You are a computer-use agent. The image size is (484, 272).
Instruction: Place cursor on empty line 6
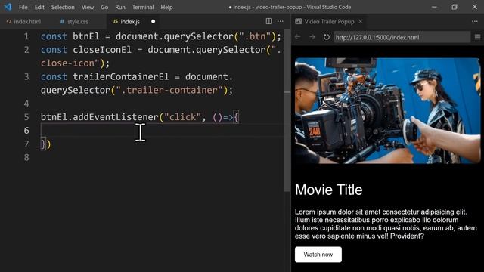[x=162, y=131]
